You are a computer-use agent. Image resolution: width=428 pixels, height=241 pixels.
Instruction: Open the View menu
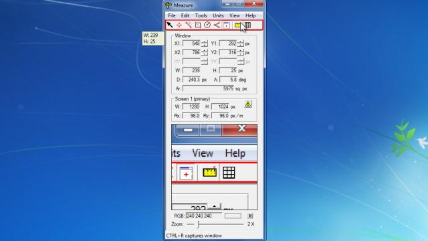pyautogui.click(x=235, y=15)
